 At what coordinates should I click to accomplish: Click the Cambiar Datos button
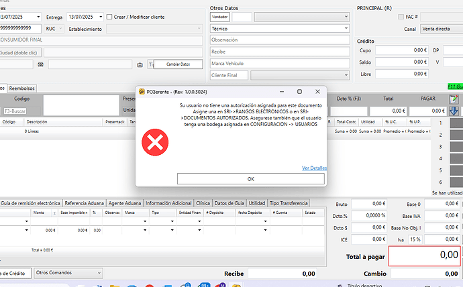pyautogui.click(x=178, y=64)
